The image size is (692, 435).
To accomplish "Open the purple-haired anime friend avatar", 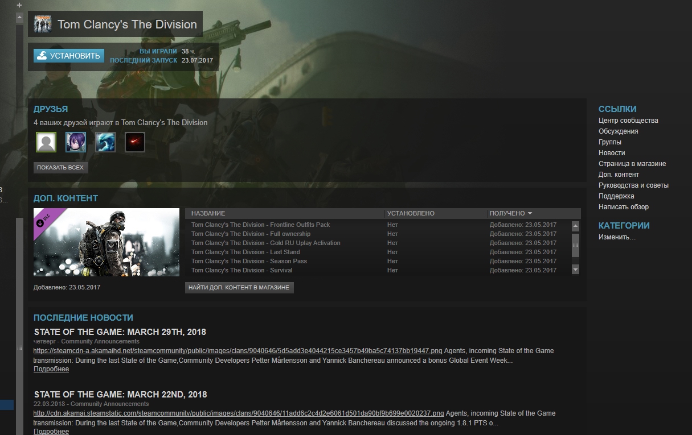I will click(76, 142).
